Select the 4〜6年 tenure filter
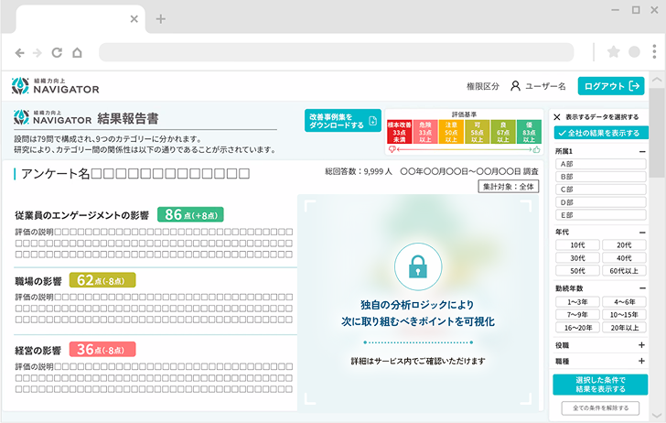The height and width of the screenshot is (423, 666). [x=624, y=302]
